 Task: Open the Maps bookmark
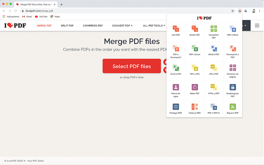tap(55, 17)
